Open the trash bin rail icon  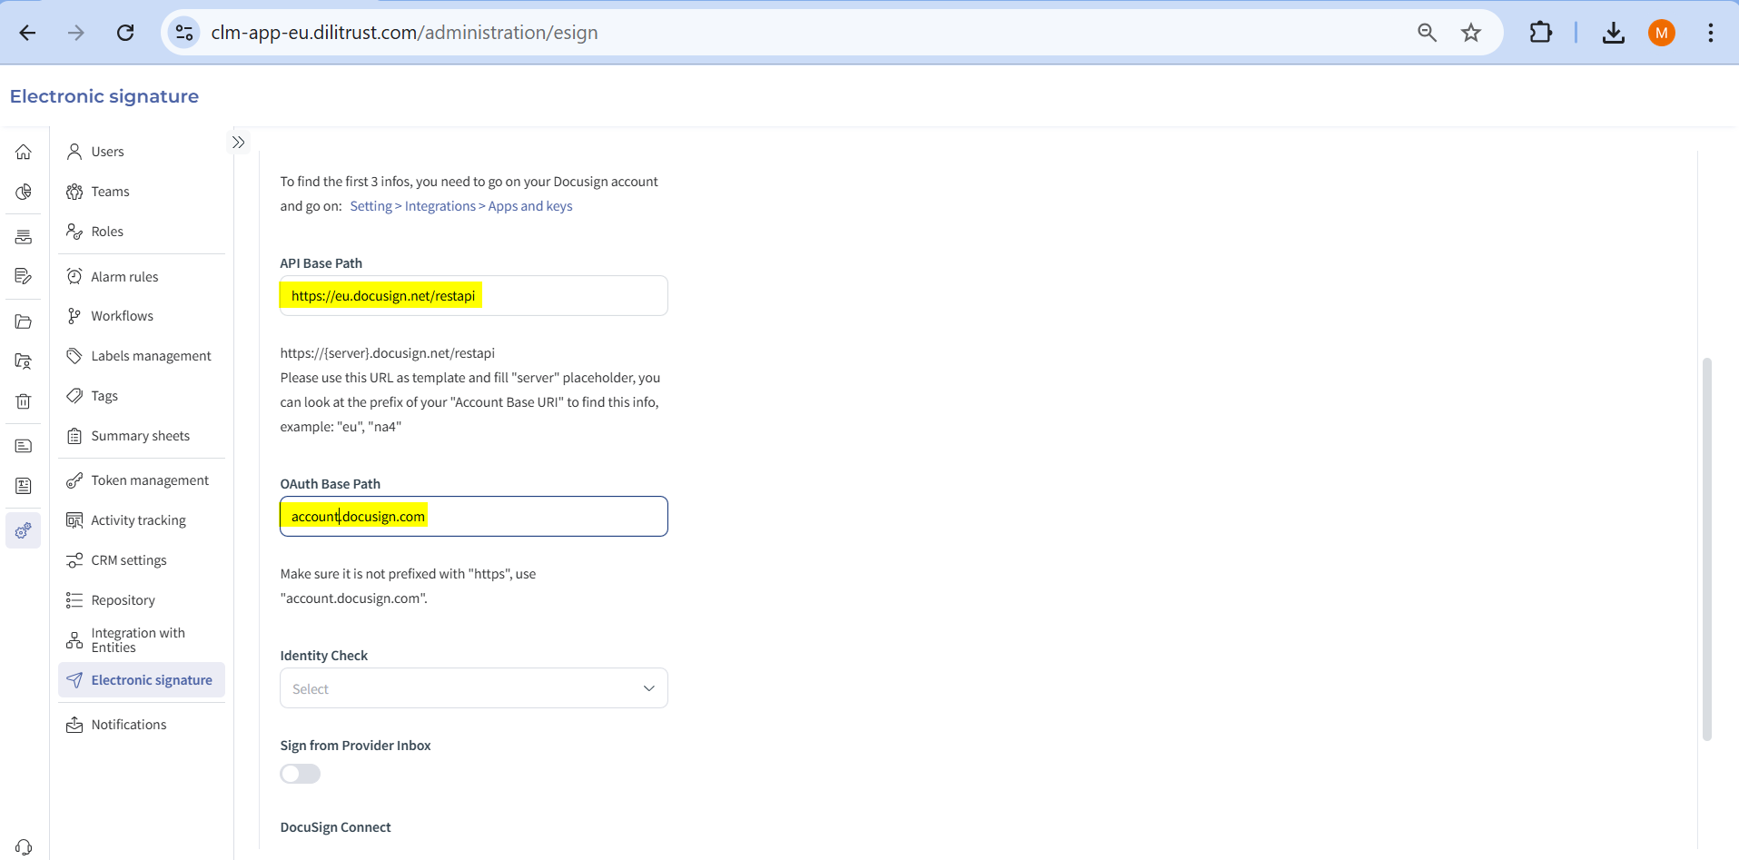point(24,401)
